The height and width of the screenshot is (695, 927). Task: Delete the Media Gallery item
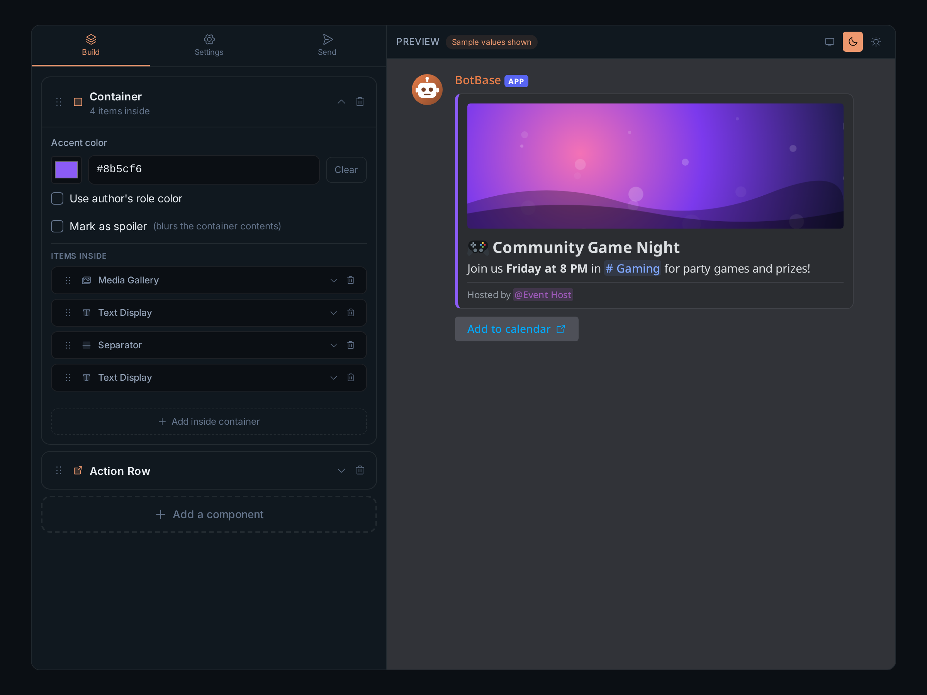[351, 280]
